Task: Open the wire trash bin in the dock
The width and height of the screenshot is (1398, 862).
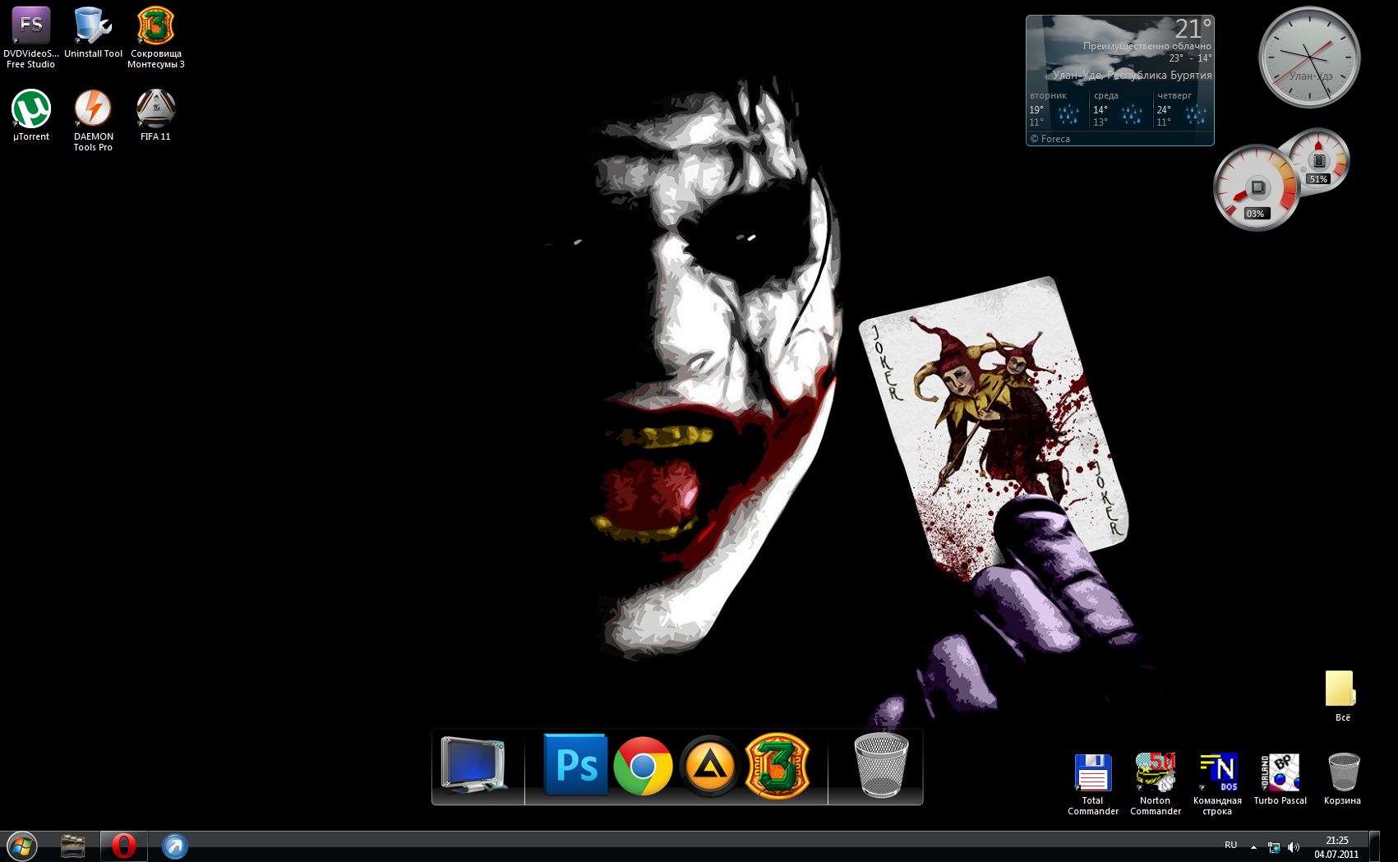Action: point(881,765)
